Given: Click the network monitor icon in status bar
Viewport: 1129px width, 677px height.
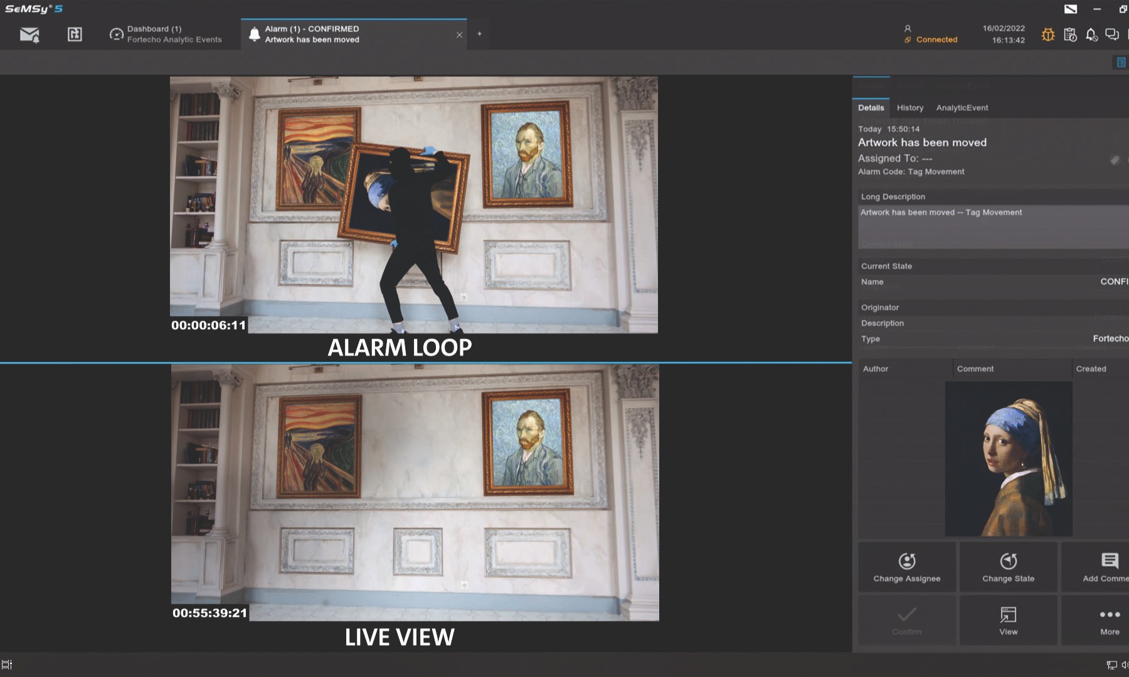Looking at the screenshot, I should point(1111,665).
